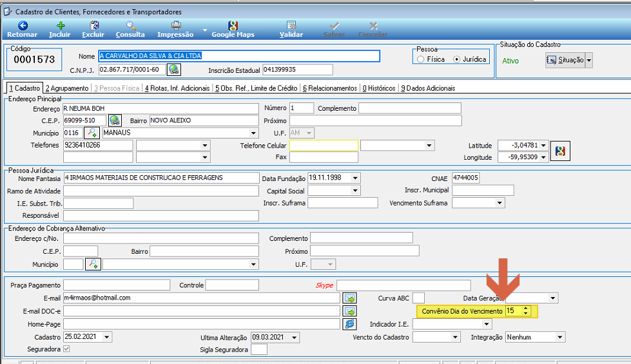Open the 6 Relacionamentos tab

[x=329, y=88]
